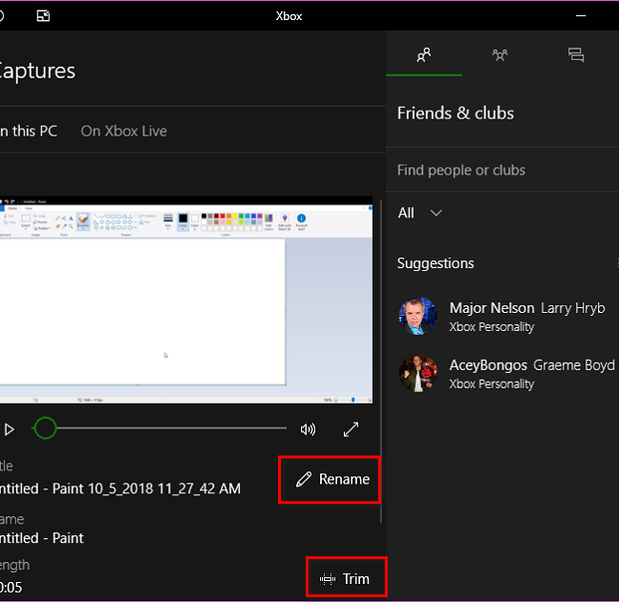Play the captured video clip
This screenshot has height=602, width=619.
click(x=10, y=429)
